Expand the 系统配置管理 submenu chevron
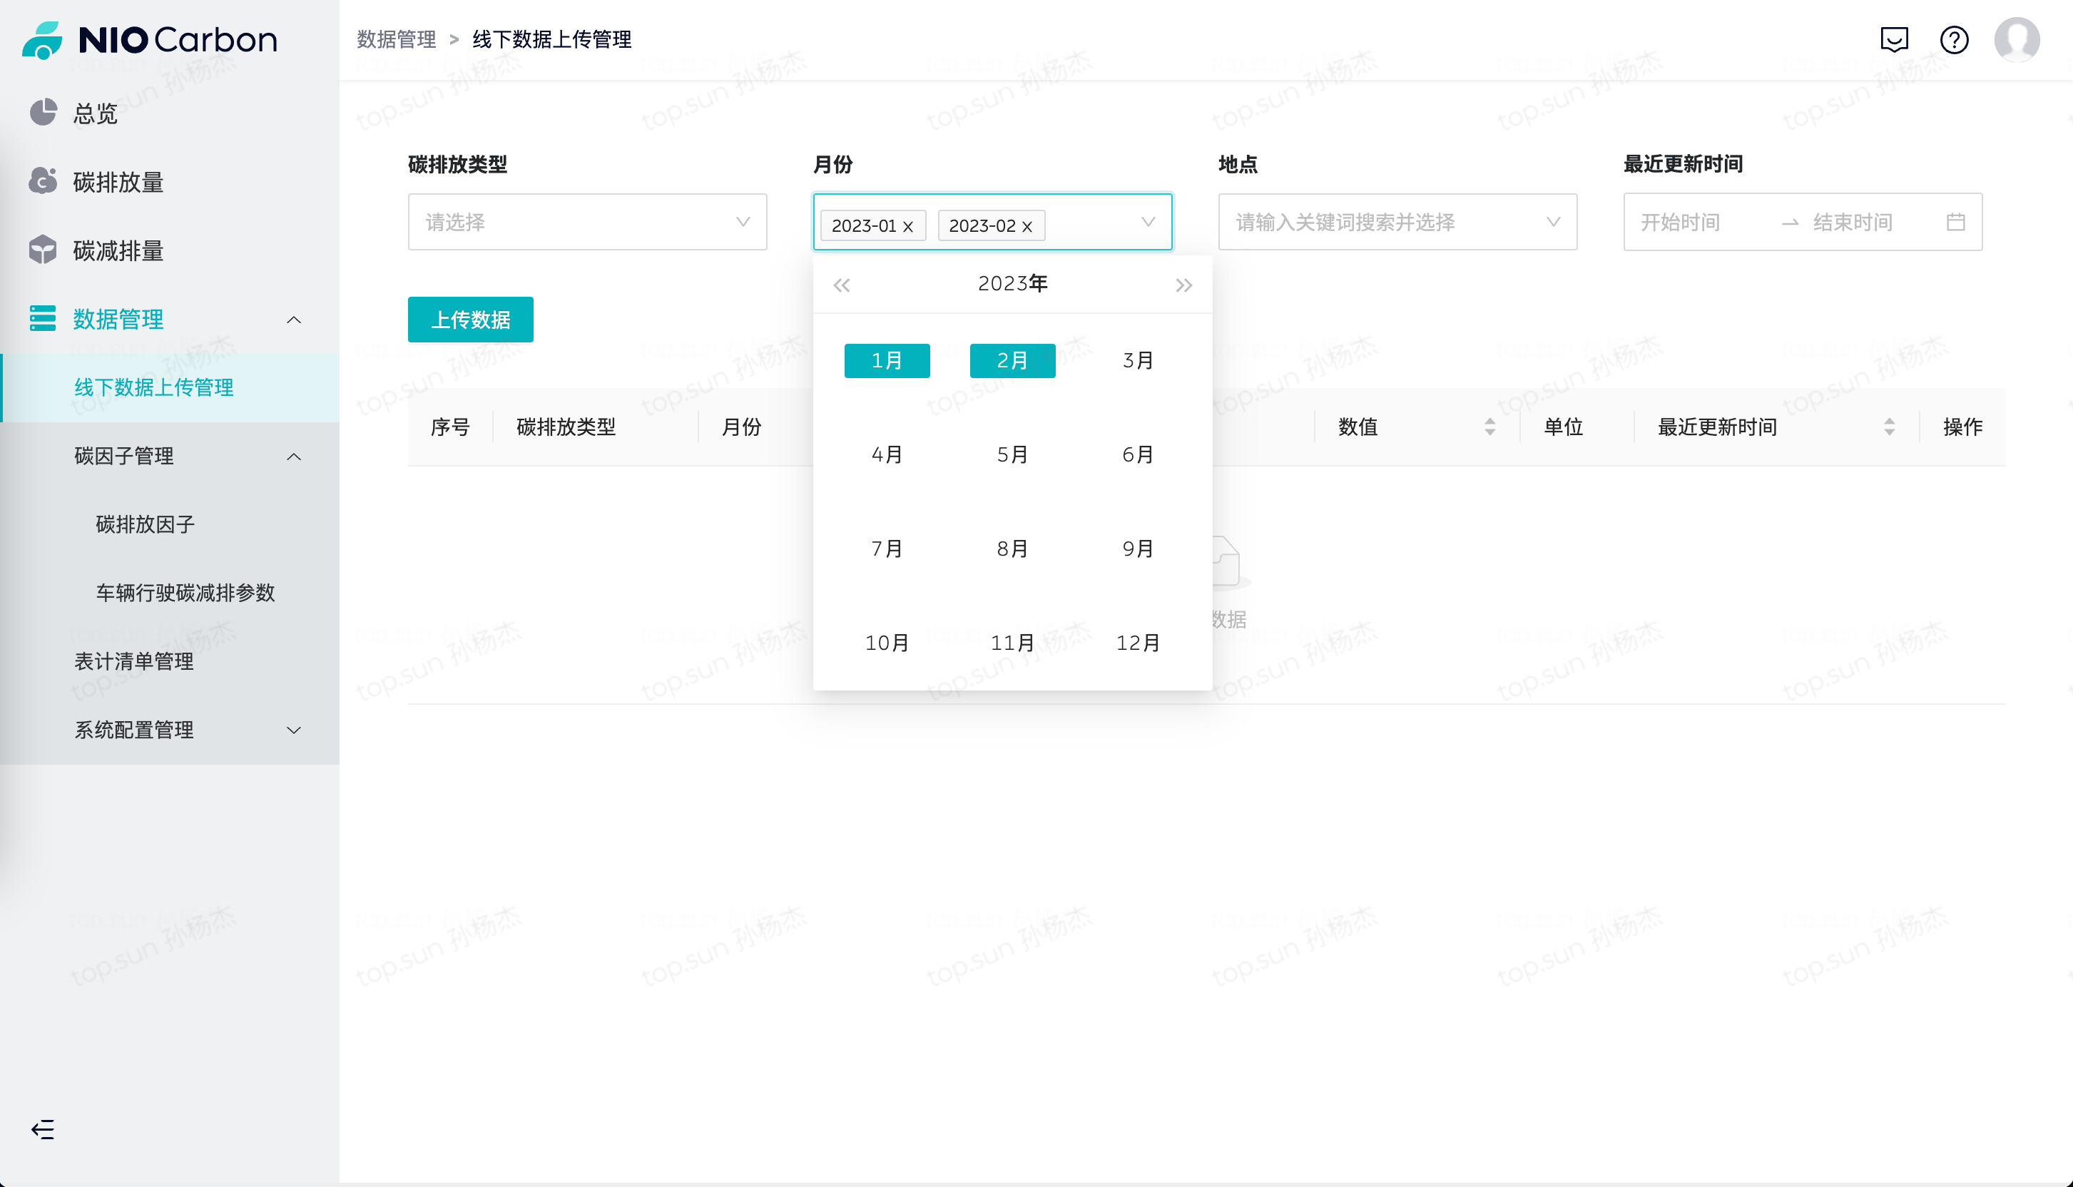The height and width of the screenshot is (1187, 2073). pos(295,730)
